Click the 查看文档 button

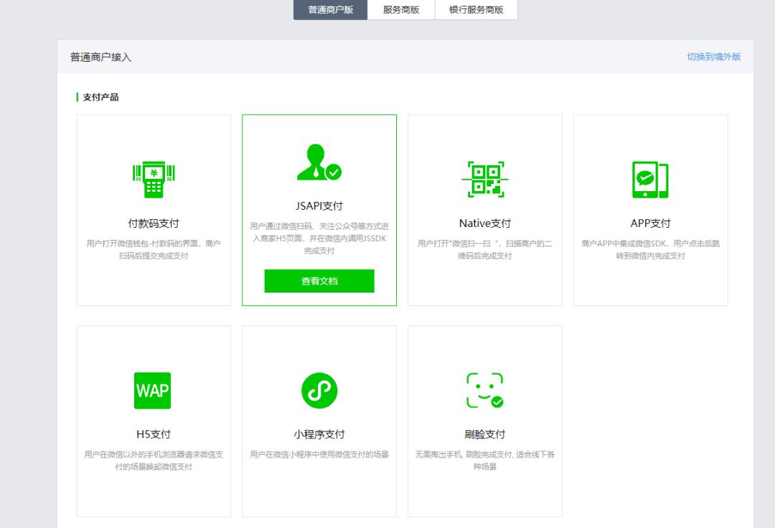coord(319,280)
